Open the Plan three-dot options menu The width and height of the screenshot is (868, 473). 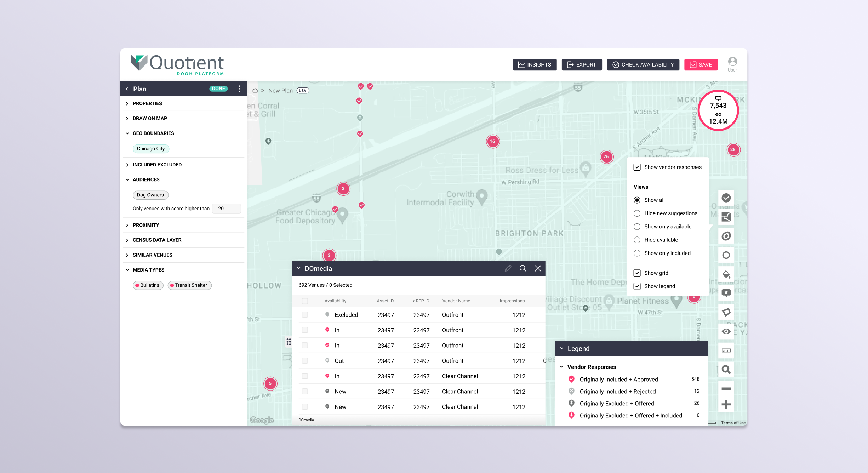click(239, 89)
